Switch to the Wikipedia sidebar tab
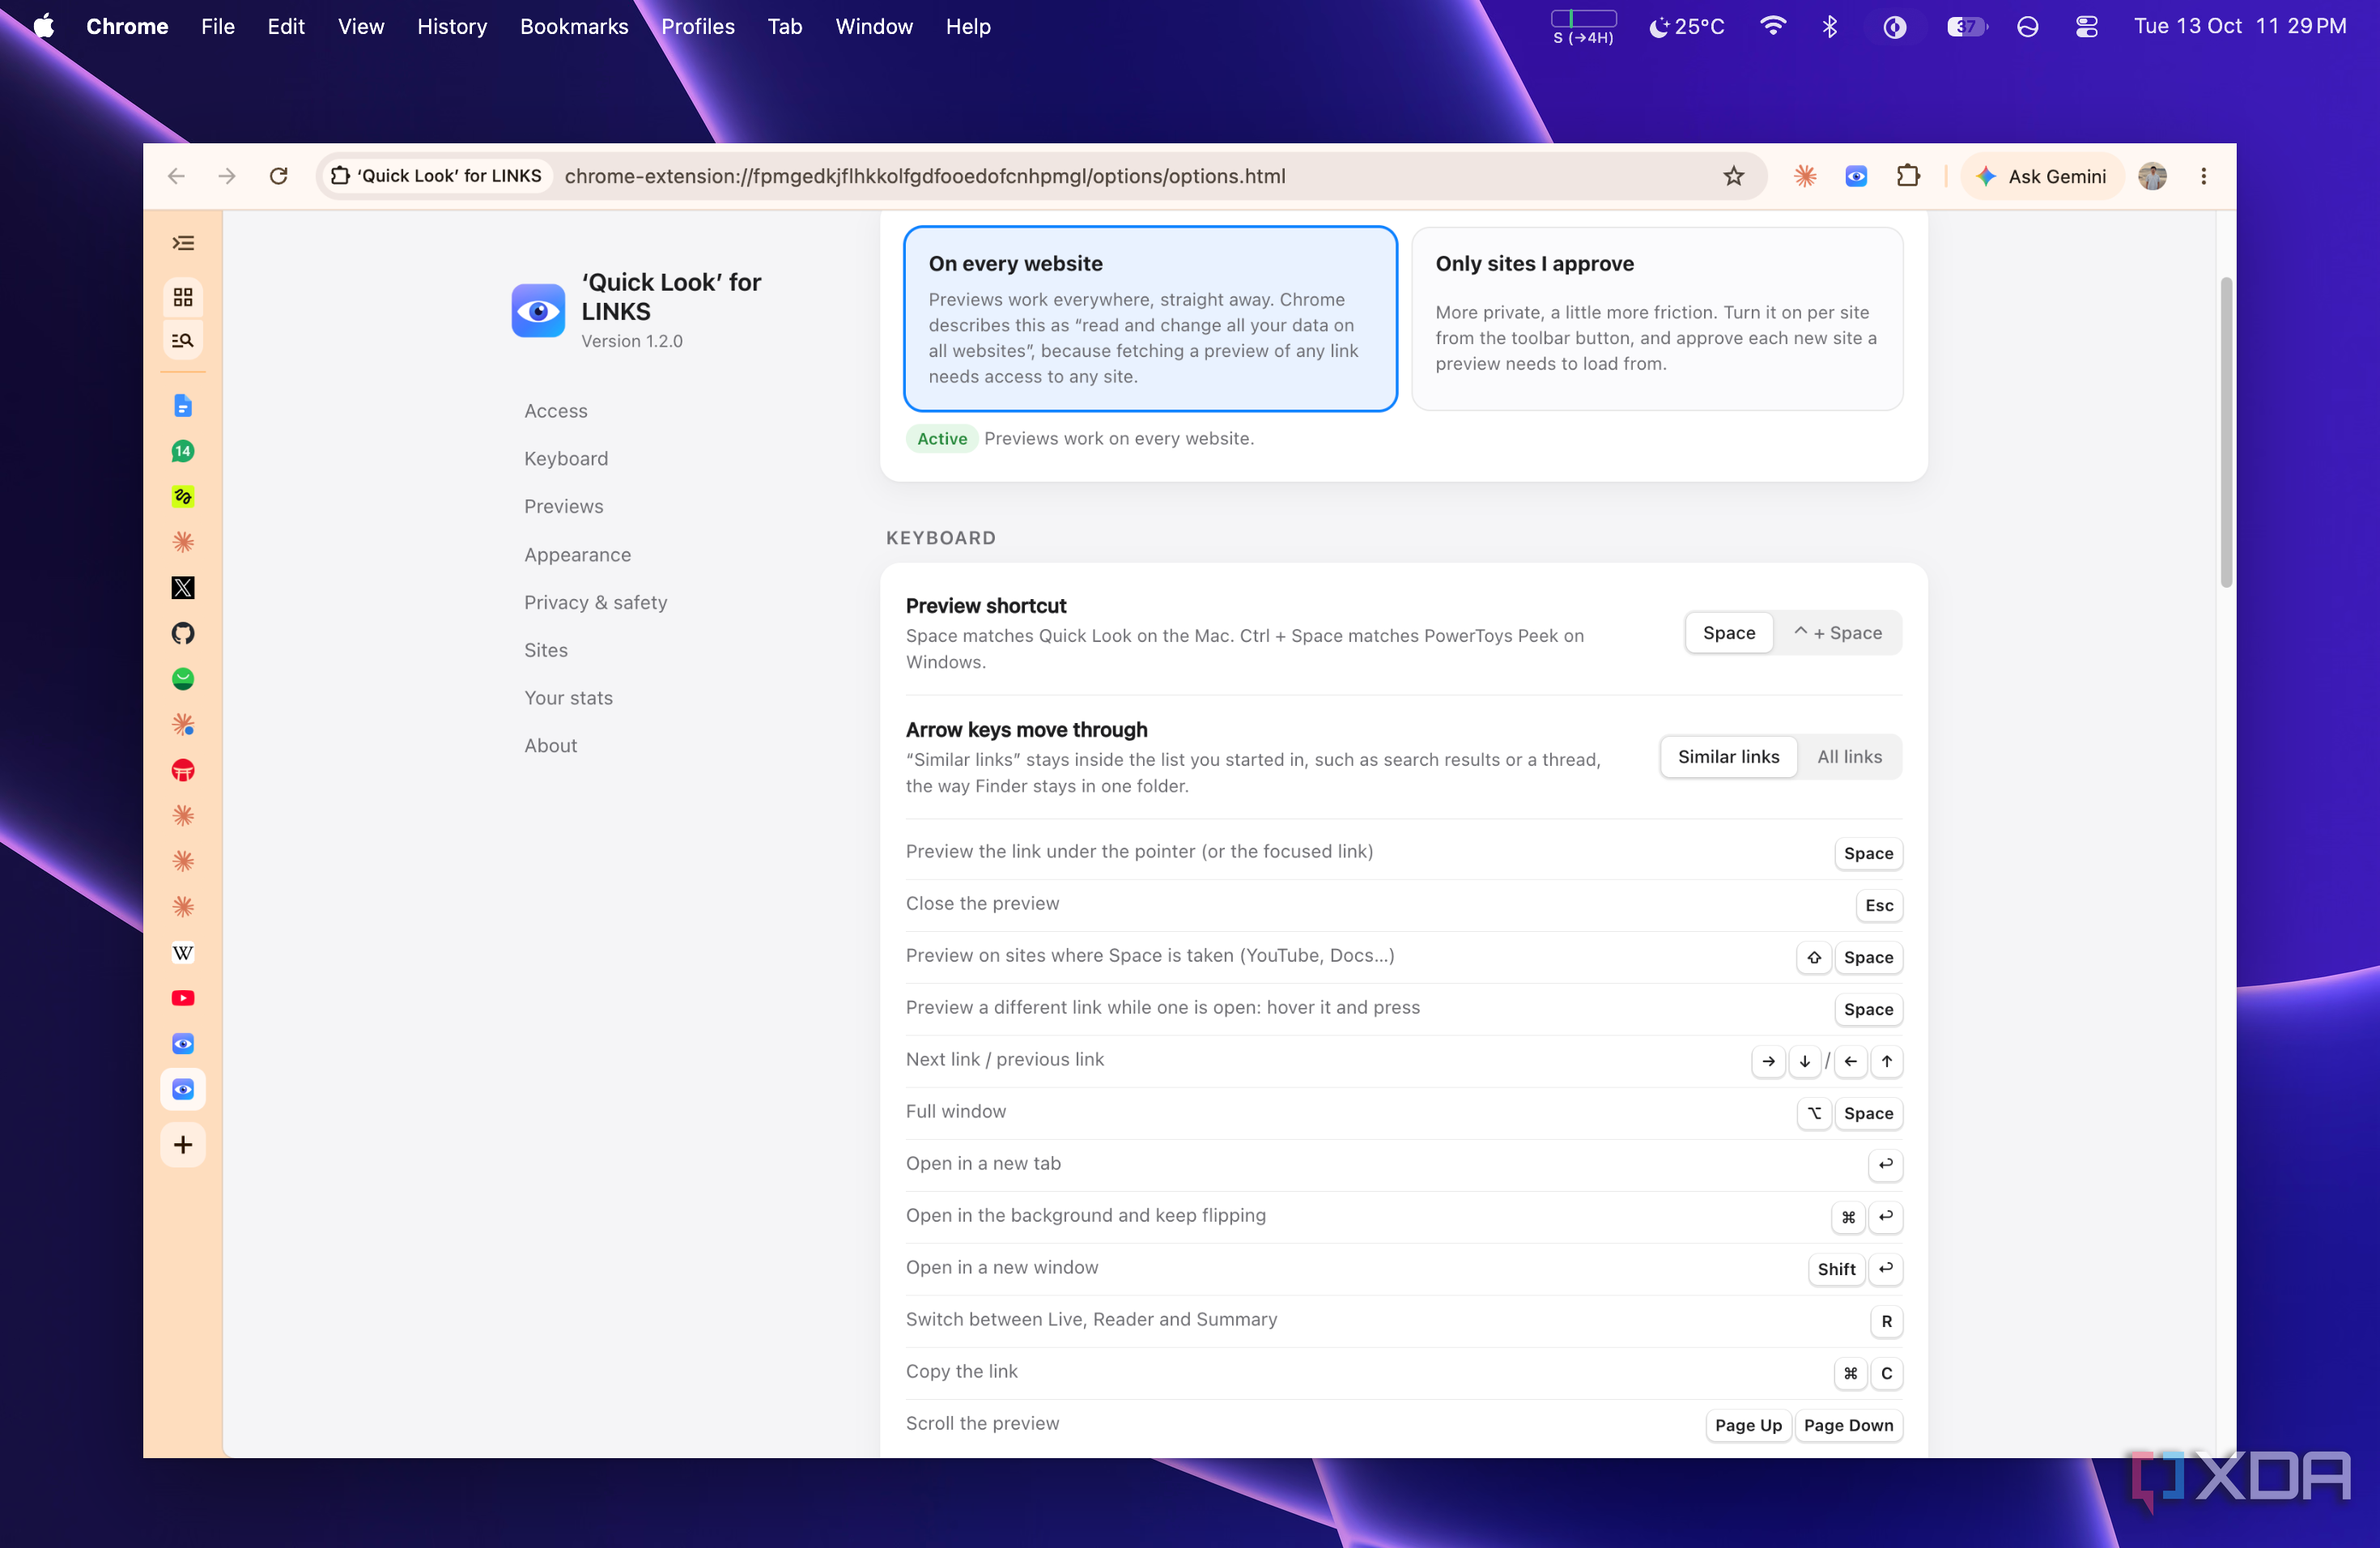This screenshot has width=2380, height=1548. tap(183, 953)
